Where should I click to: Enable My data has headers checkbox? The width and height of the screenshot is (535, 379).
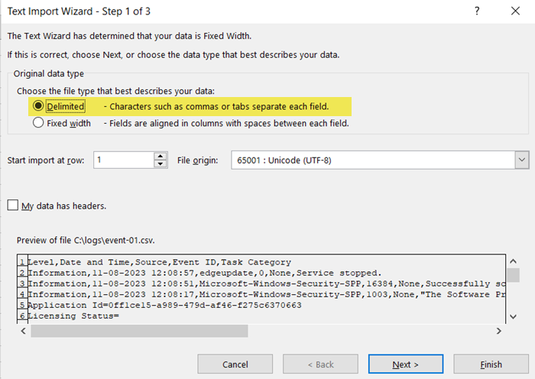13,205
